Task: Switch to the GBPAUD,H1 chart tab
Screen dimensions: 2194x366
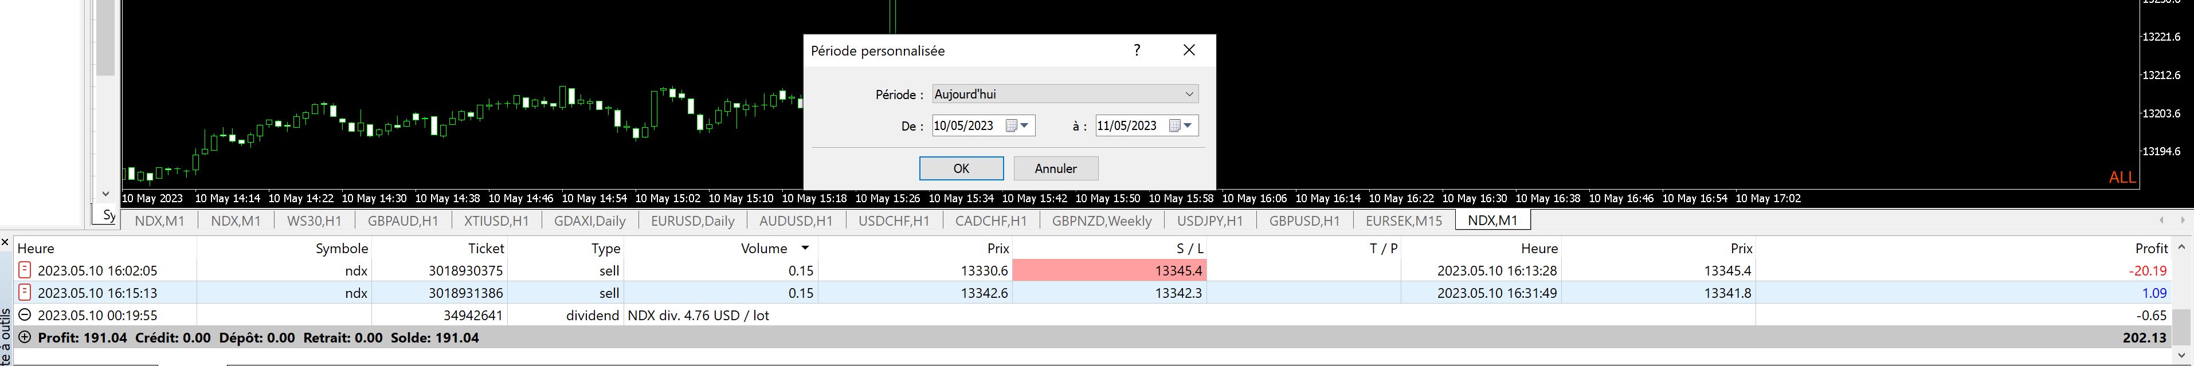Action: coord(403,221)
